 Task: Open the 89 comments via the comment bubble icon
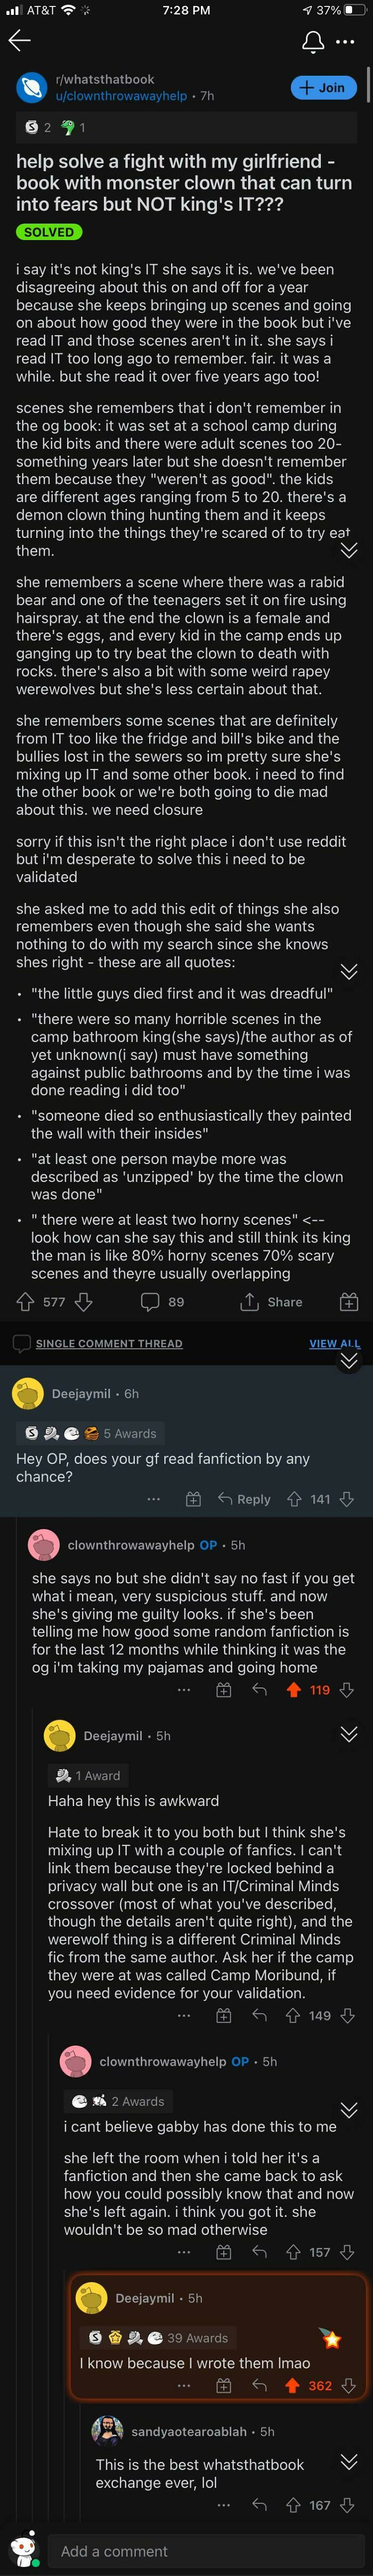[148, 1301]
